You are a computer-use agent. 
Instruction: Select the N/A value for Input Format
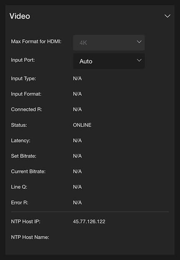point(77,94)
